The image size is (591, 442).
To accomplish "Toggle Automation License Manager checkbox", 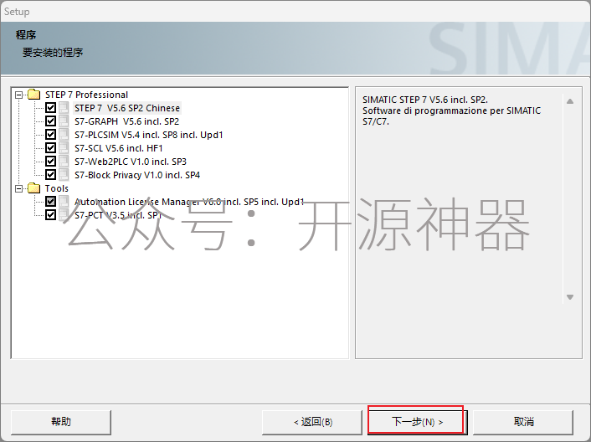I will 50,202.
